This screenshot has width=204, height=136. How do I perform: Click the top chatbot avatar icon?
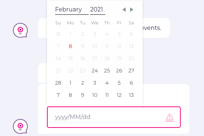point(20,30)
